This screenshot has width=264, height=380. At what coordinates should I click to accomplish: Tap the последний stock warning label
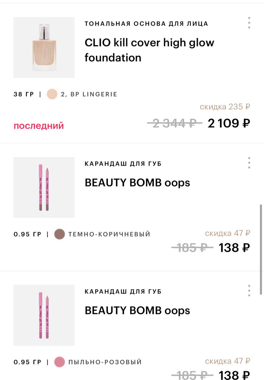(39, 126)
